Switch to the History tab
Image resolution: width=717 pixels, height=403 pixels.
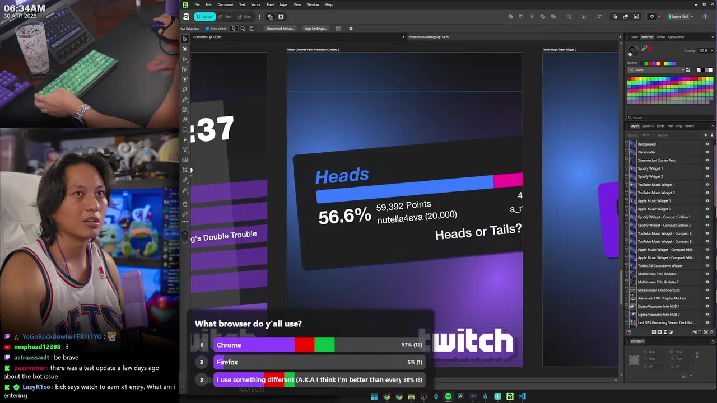pyautogui.click(x=689, y=126)
